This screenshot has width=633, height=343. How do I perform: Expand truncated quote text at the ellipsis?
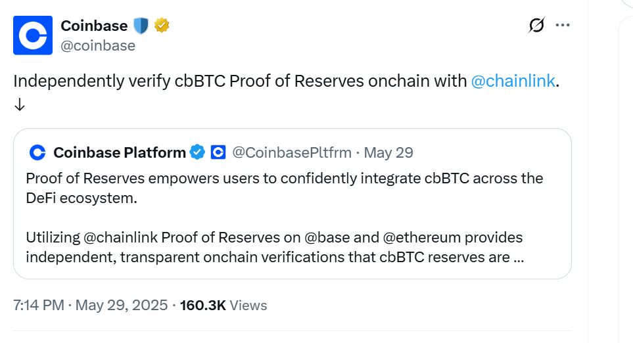[518, 258]
